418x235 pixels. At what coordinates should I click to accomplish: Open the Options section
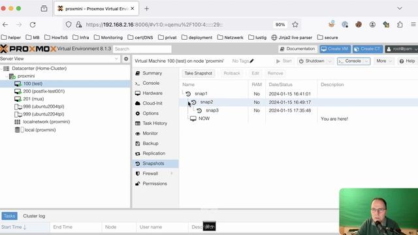(x=150, y=113)
